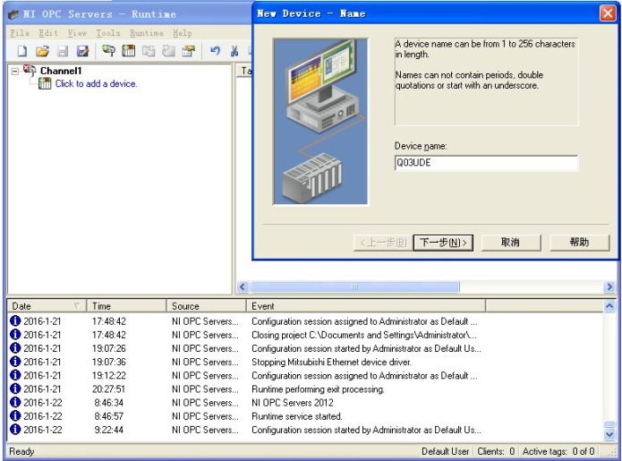Click the New Channel toolbar icon
Screen dimensions: 622x461
coord(108,51)
